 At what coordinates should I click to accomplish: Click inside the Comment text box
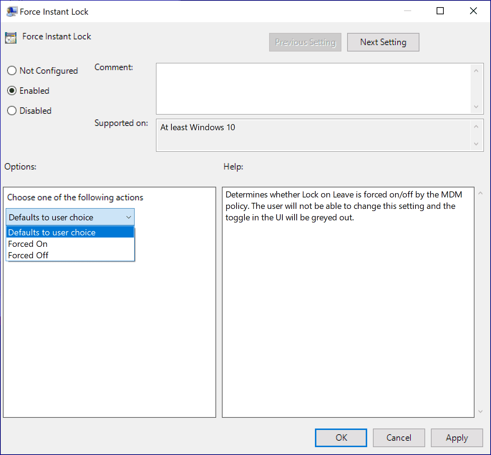314,89
